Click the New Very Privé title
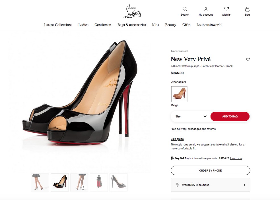 click(x=191, y=59)
